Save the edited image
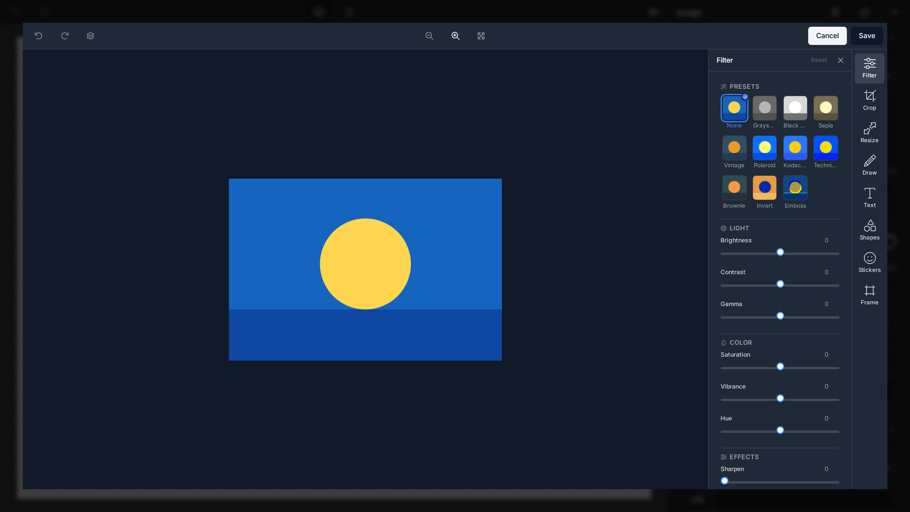Screen dimensions: 910x512 [x=867, y=36]
